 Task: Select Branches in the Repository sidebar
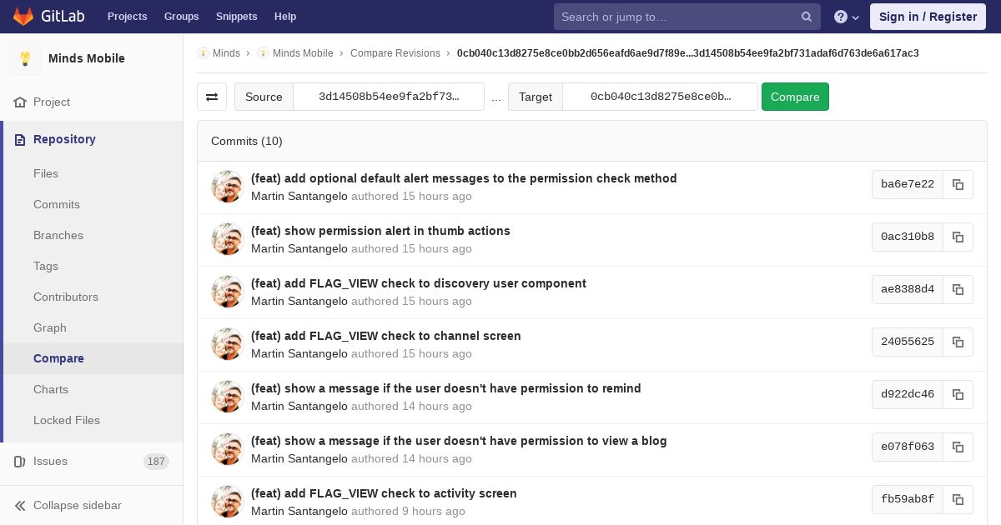point(58,235)
